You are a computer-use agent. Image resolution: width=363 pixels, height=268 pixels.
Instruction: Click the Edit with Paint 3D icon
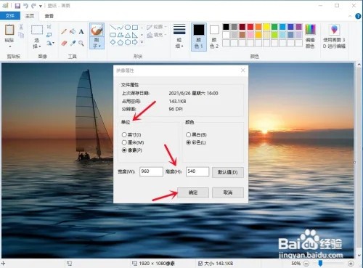[x=334, y=30]
